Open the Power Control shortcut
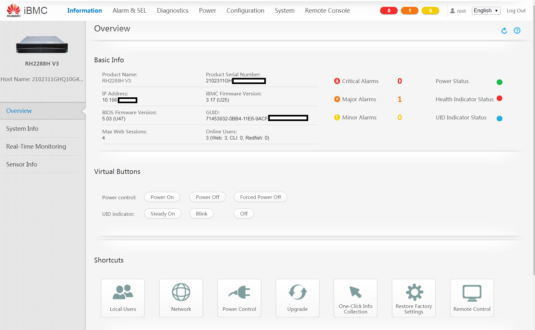This screenshot has width=535, height=330. tap(239, 298)
